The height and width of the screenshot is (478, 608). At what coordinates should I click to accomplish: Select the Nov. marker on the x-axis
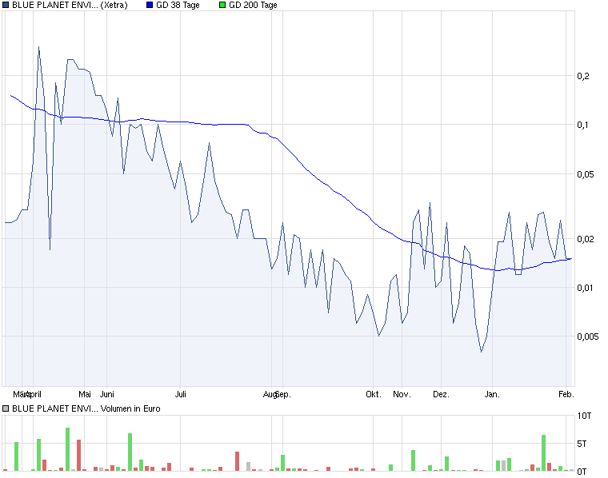[402, 394]
